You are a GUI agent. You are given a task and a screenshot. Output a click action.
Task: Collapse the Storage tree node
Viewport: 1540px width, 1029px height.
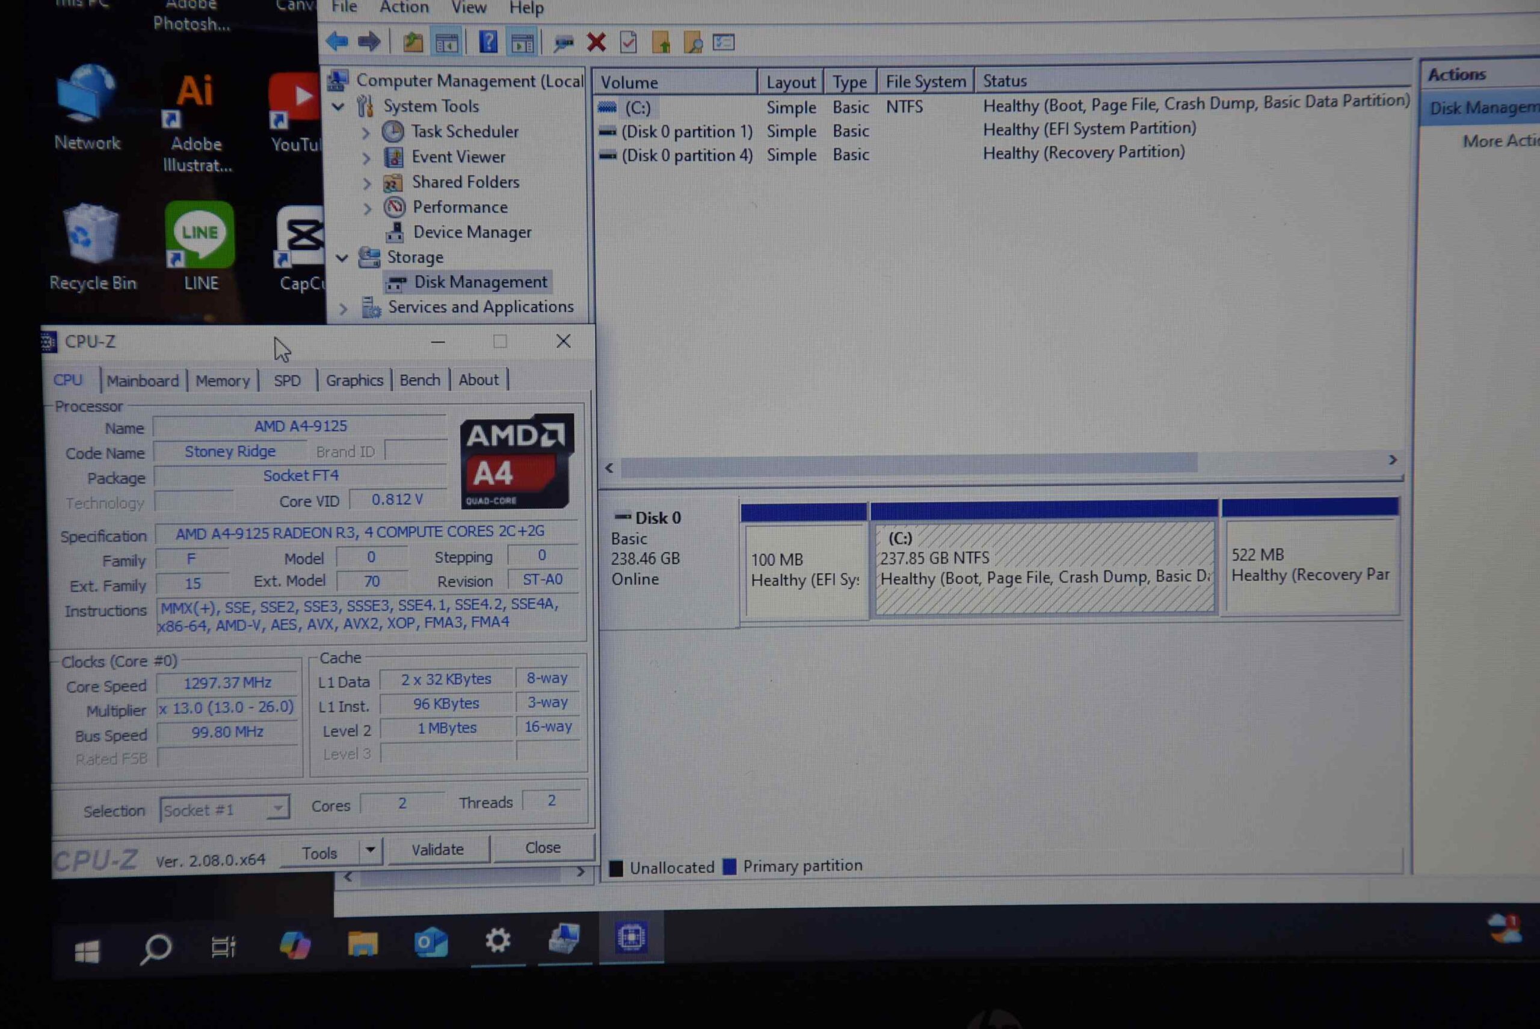click(x=342, y=258)
